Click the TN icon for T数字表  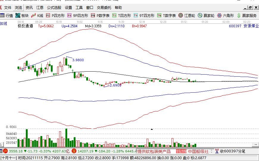pyautogui.click(x=159, y=15)
